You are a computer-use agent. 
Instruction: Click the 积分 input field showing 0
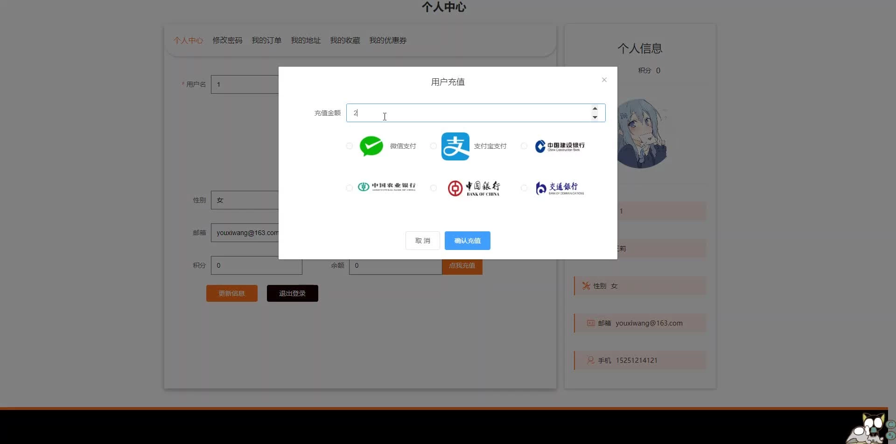pyautogui.click(x=257, y=265)
